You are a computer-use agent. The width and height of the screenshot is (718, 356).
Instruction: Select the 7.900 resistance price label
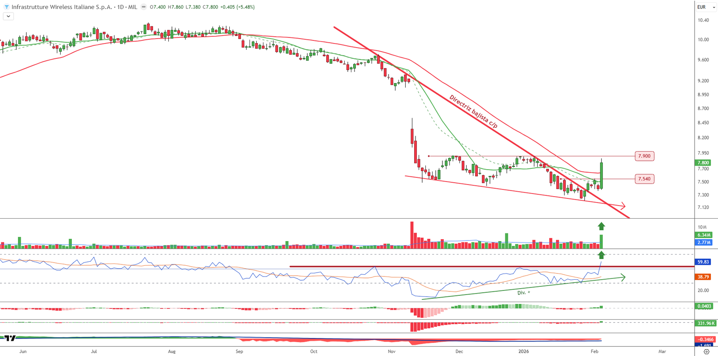(644, 156)
